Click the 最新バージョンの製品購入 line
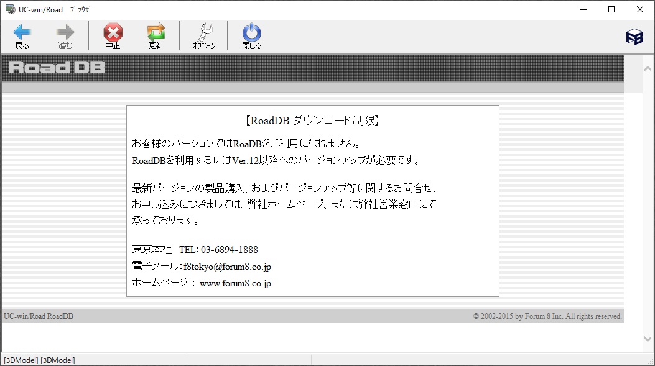Image resolution: width=655 pixels, height=366 pixels. [x=285, y=188]
